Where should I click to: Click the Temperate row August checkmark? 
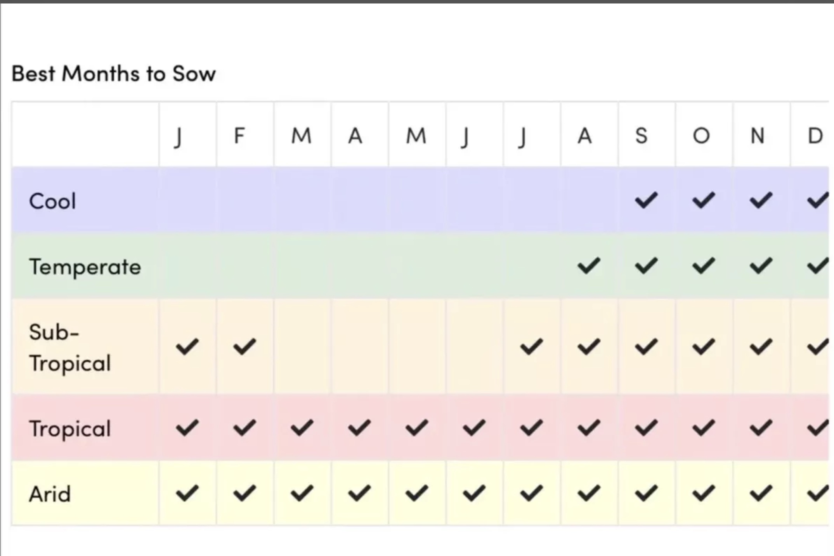(x=589, y=266)
